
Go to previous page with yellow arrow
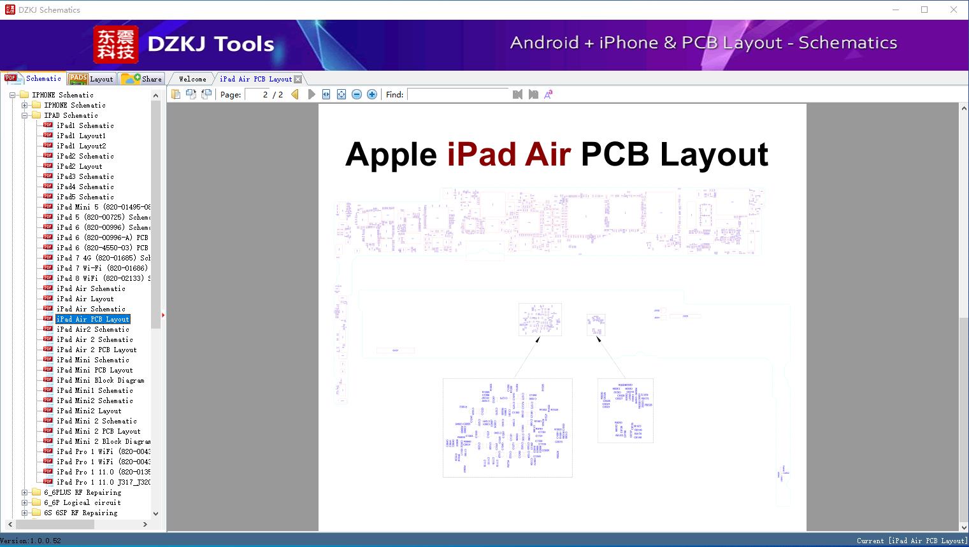coord(294,94)
